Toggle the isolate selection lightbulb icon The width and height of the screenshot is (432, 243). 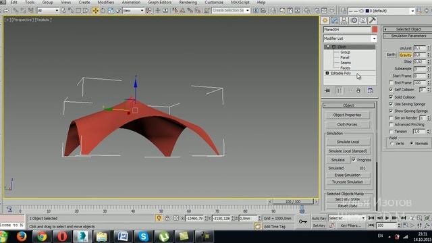click(x=159, y=218)
